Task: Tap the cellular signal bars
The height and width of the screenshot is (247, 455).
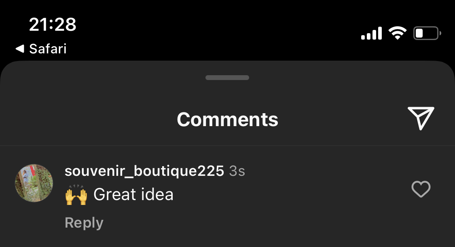Action: point(371,33)
